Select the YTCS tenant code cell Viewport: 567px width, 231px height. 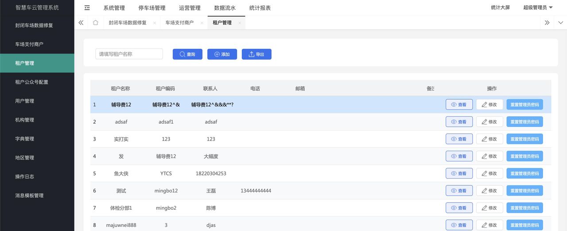pyautogui.click(x=166, y=173)
